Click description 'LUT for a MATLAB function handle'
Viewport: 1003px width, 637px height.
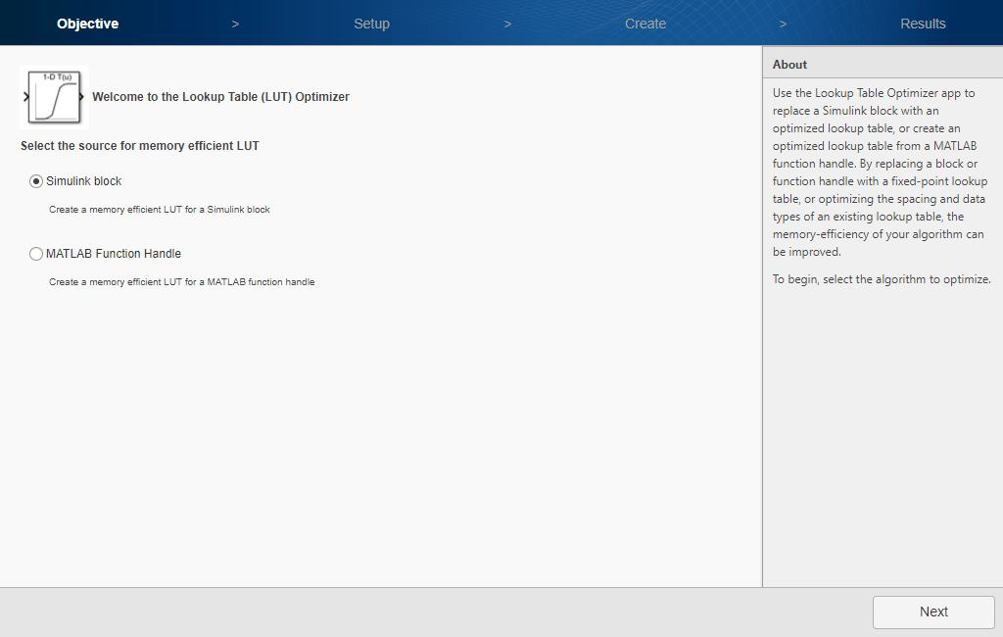240,281
